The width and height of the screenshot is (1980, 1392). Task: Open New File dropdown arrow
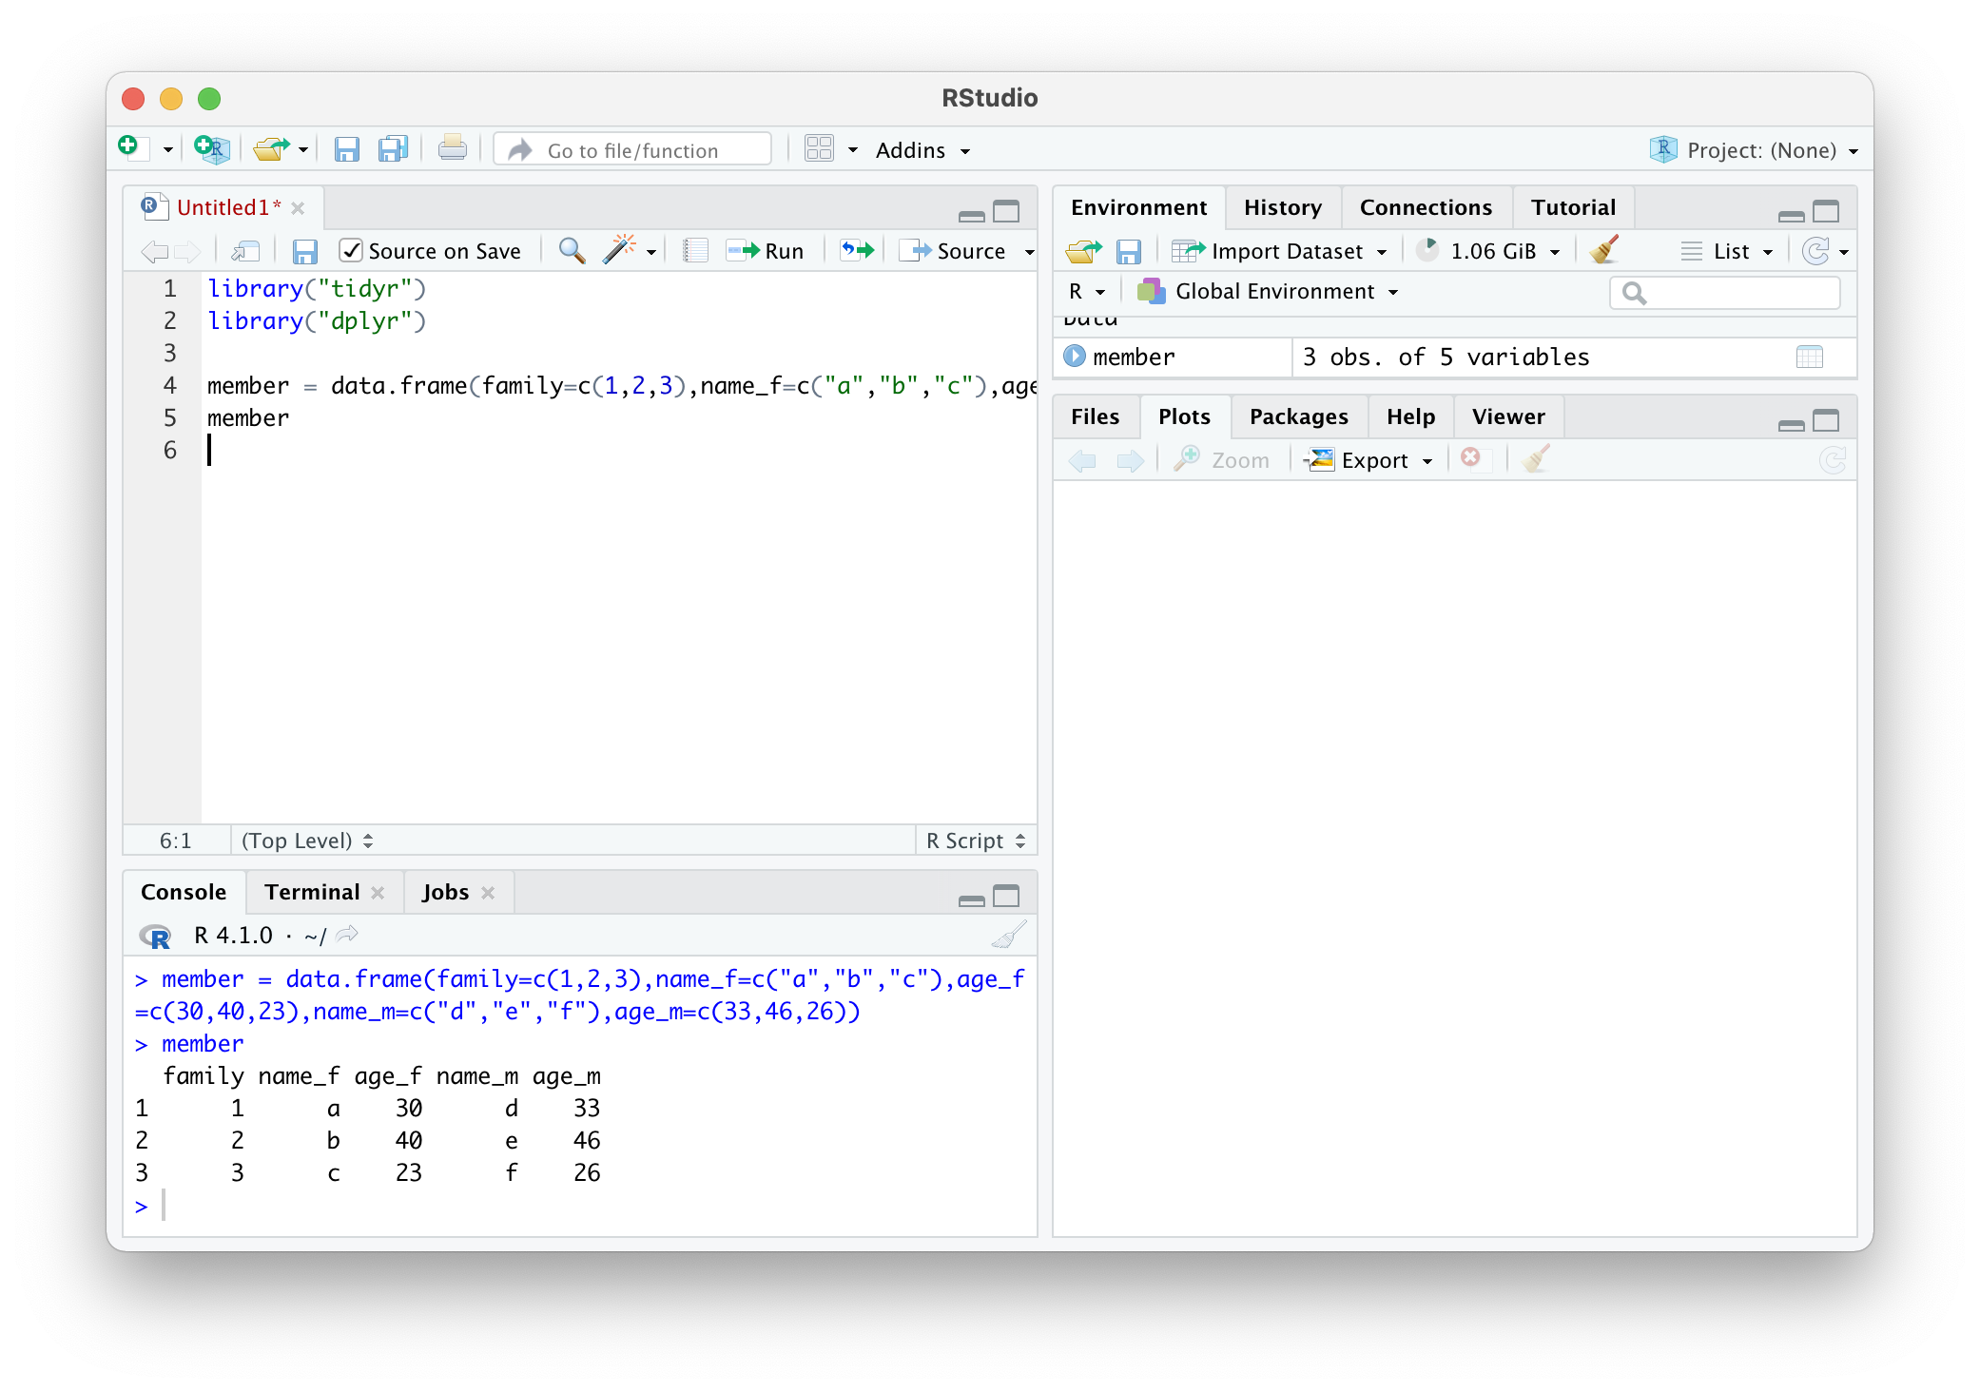click(167, 150)
